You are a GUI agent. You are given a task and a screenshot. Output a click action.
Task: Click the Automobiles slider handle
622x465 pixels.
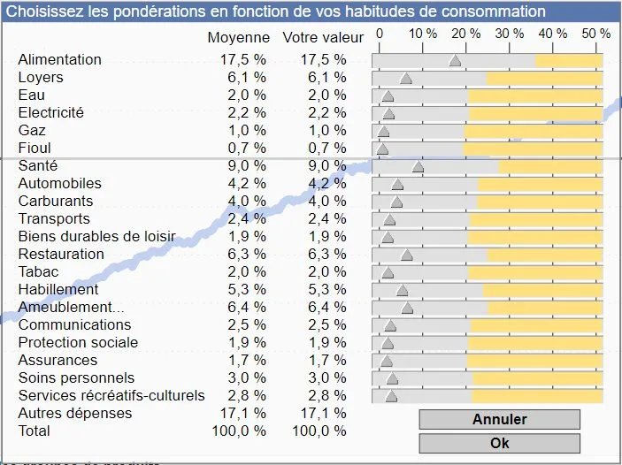[397, 185]
